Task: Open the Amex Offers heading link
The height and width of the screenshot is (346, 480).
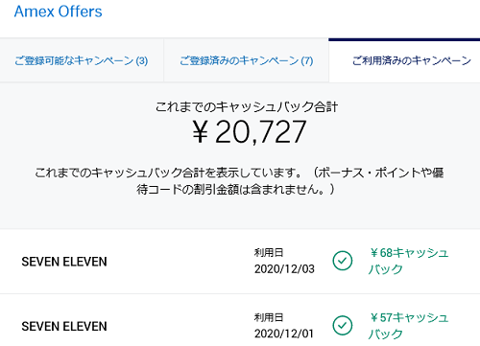Action: click(x=58, y=12)
